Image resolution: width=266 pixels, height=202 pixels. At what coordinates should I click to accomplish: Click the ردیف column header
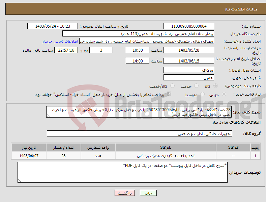pyautogui.click(x=255, y=148)
